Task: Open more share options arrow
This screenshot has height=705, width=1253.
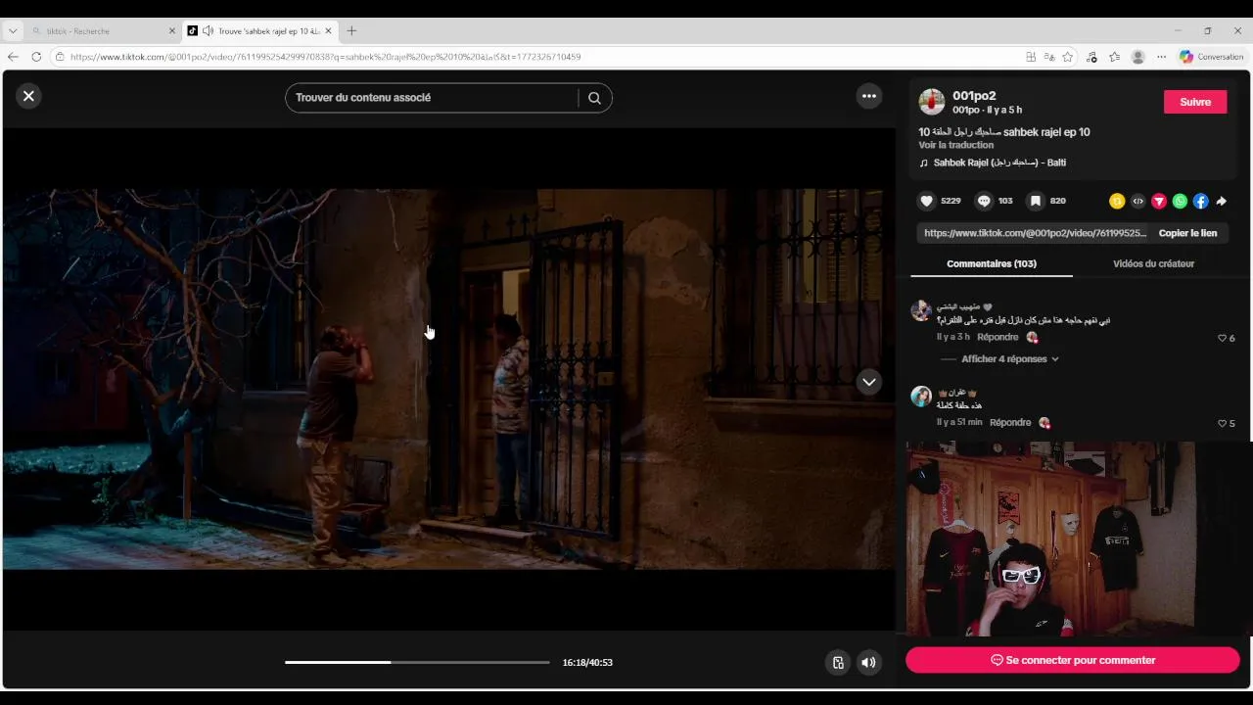Action: tap(1222, 201)
